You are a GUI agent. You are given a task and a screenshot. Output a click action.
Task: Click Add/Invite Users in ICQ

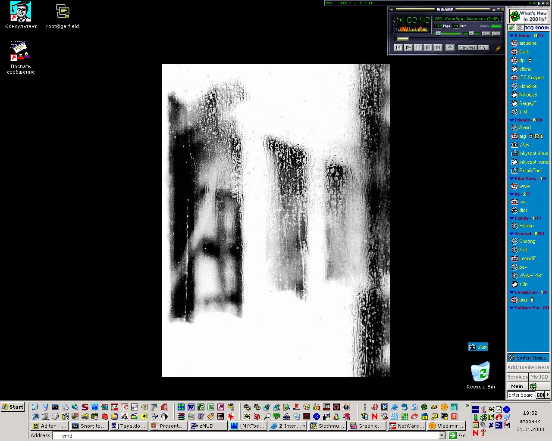coord(528,367)
